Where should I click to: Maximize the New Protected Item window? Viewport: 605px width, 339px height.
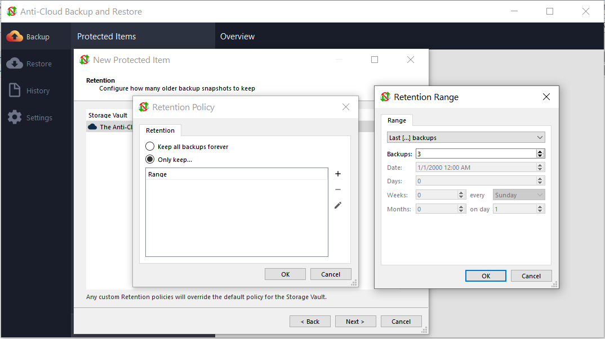click(375, 60)
